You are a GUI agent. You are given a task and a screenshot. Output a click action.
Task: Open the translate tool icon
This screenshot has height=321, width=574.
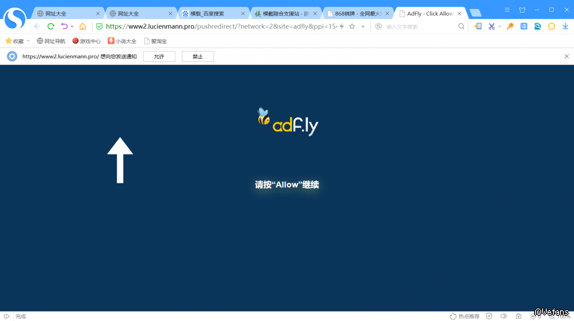524,26
